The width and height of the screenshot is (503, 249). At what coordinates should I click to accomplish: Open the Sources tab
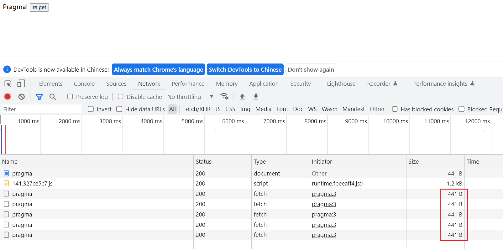click(x=116, y=84)
